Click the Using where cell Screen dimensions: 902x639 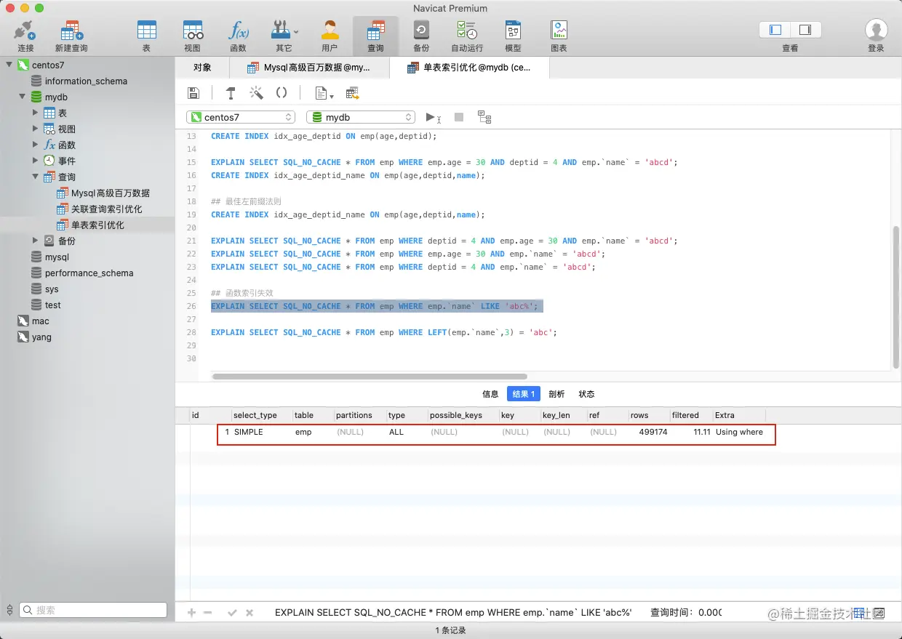739,432
